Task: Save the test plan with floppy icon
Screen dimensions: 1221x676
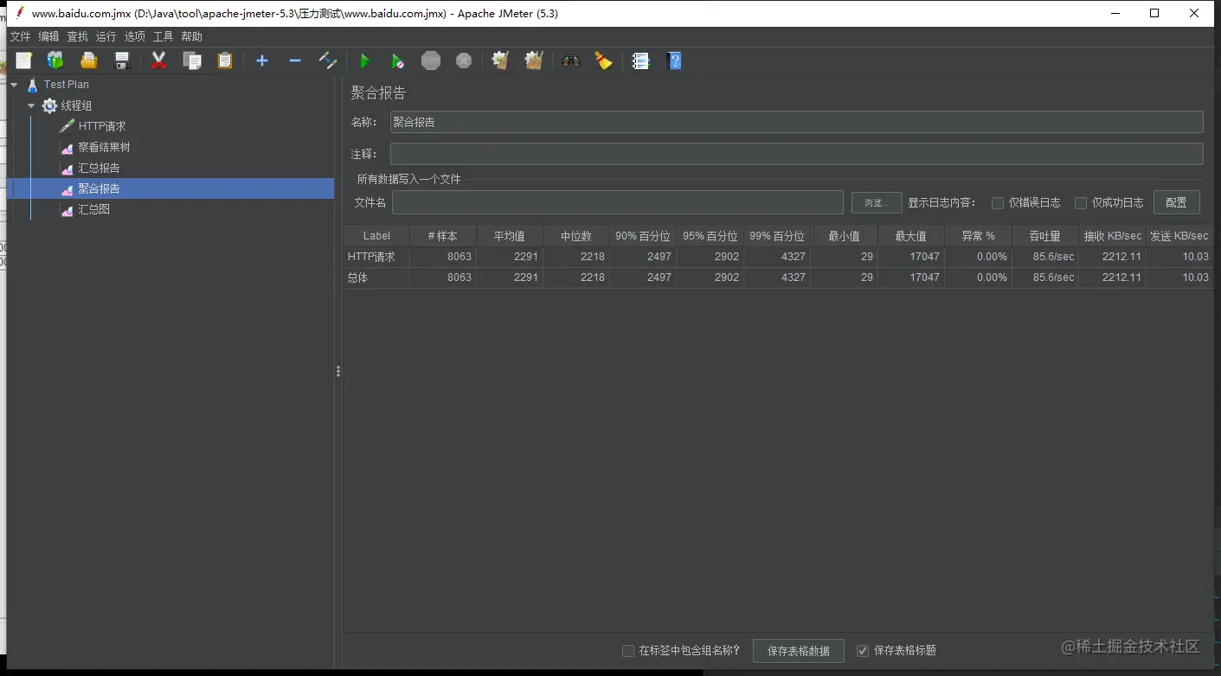Action: pos(122,61)
